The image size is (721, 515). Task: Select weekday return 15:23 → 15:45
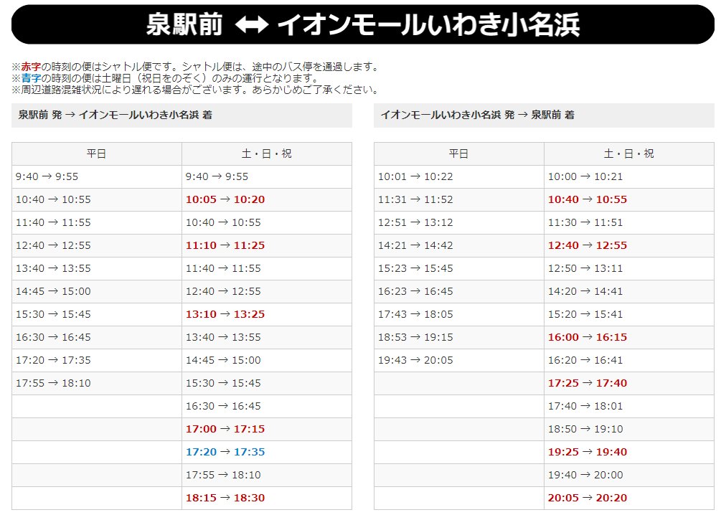pyautogui.click(x=415, y=268)
